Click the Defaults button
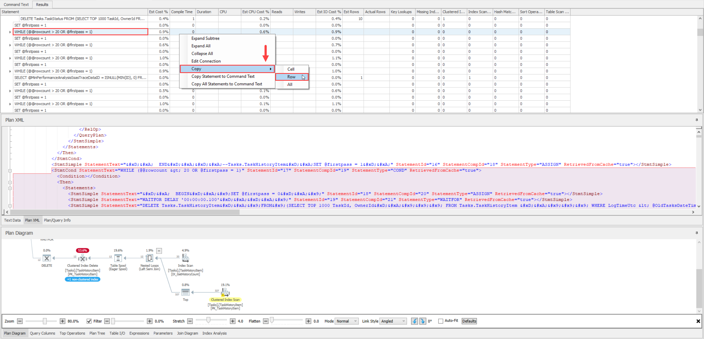This screenshot has width=704, height=339. click(x=469, y=321)
